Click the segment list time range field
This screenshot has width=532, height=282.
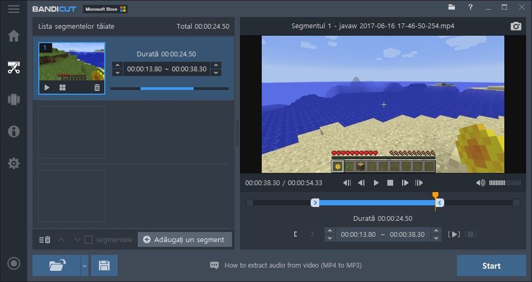(167, 69)
